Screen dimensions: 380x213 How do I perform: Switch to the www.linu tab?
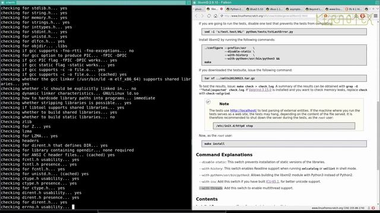pyautogui.click(x=334, y=9)
